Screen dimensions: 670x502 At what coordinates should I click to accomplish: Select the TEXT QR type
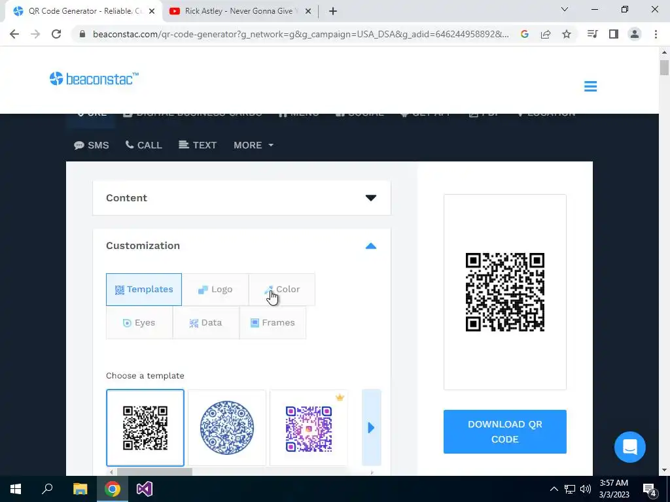[198, 145]
